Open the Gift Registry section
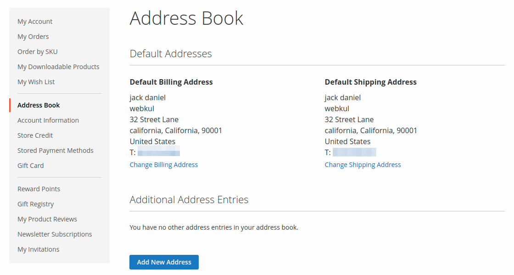514x275 pixels. pyautogui.click(x=36, y=204)
